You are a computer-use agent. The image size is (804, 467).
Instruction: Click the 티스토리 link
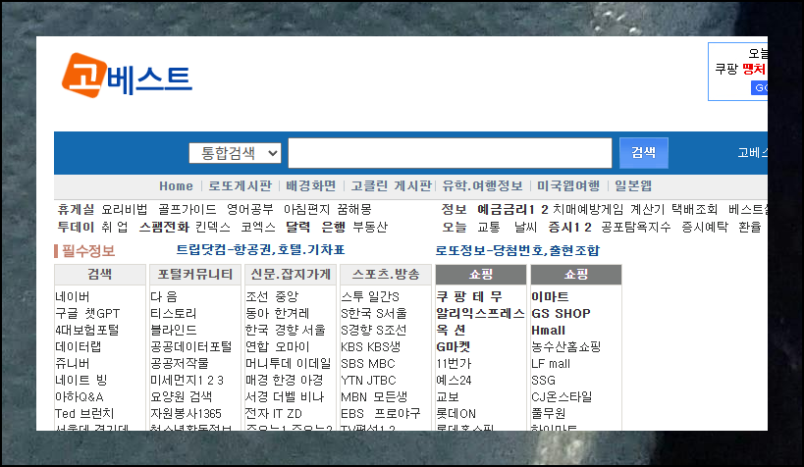pos(174,313)
